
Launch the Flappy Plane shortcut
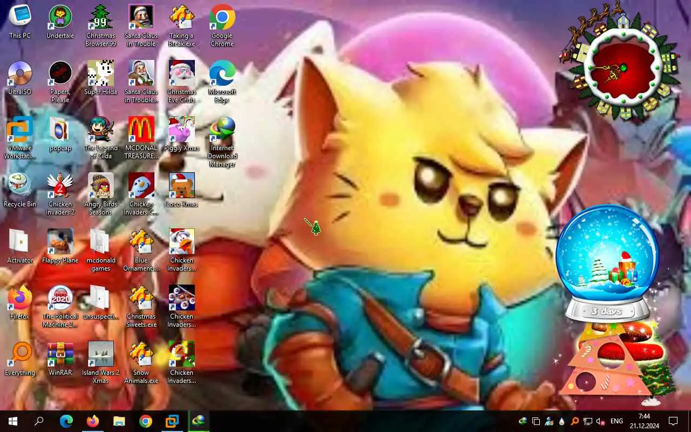pyautogui.click(x=60, y=247)
